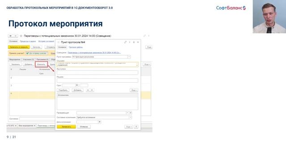Open the Совещание hyperlink in the dialog
286x161 pixels.
point(94,53)
